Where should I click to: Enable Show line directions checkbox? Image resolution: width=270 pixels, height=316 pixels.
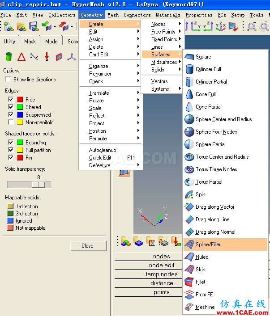coord(8,80)
